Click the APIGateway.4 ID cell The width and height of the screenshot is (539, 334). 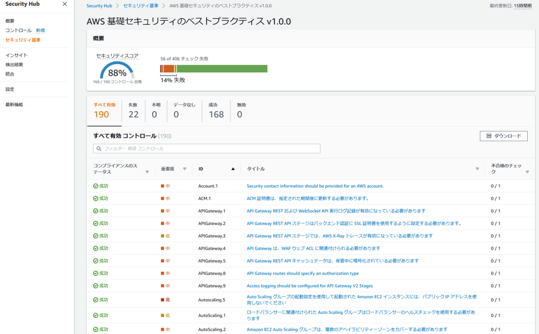point(212,248)
